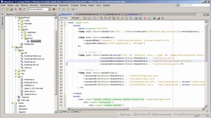211x118 pixels.
Task: Click Stop Macro Recording square icon
Action: 149,18
